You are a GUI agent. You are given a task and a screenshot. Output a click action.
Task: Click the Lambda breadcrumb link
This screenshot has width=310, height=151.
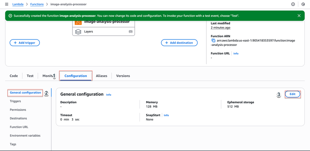pyautogui.click(x=18, y=4)
